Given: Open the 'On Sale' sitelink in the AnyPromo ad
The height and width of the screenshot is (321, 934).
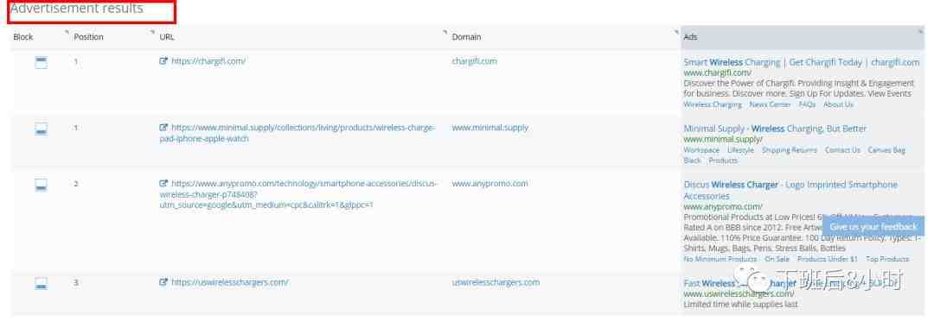Looking at the screenshot, I should (x=777, y=259).
